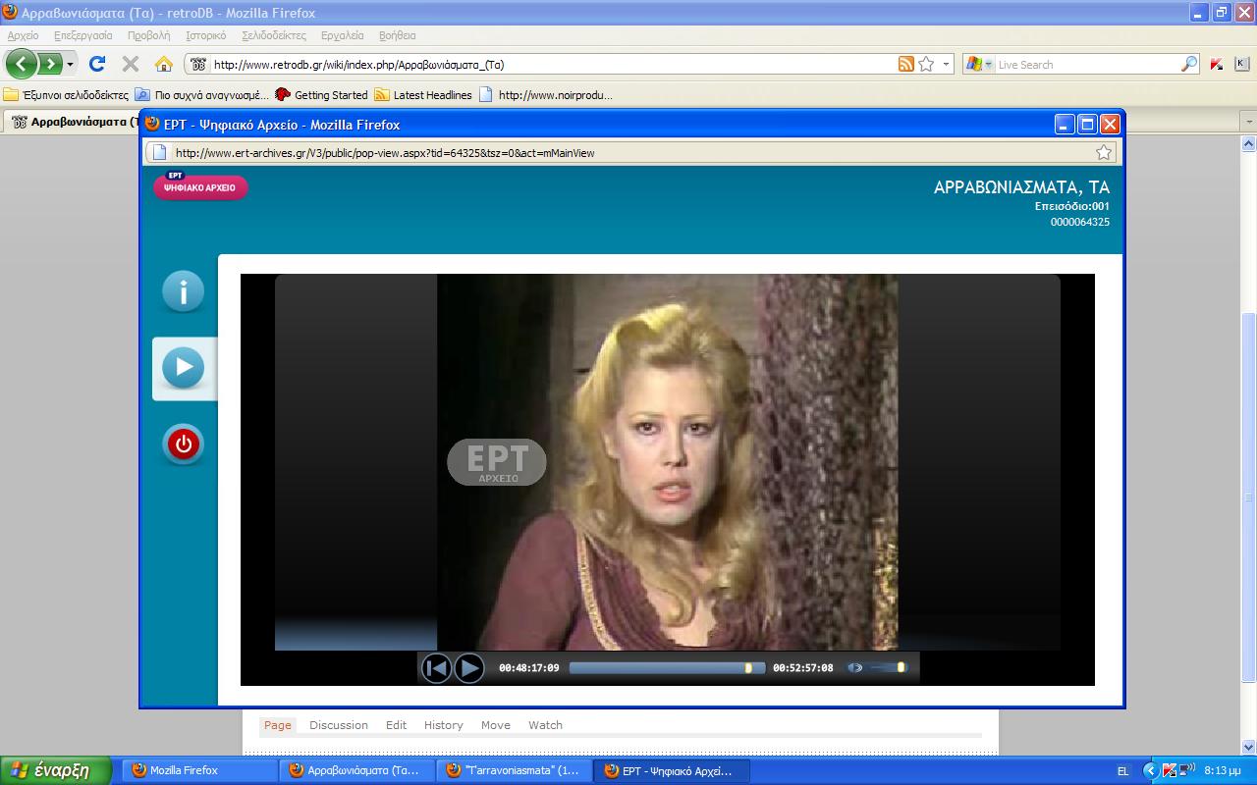The height and width of the screenshot is (785, 1257).
Task: Open the Getting Started bookmark
Action: point(321,95)
